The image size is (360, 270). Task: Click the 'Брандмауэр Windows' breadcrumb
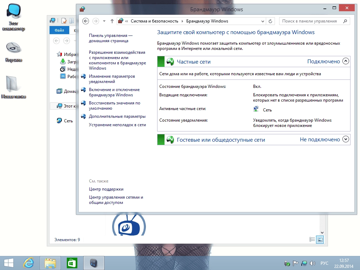[207, 21]
